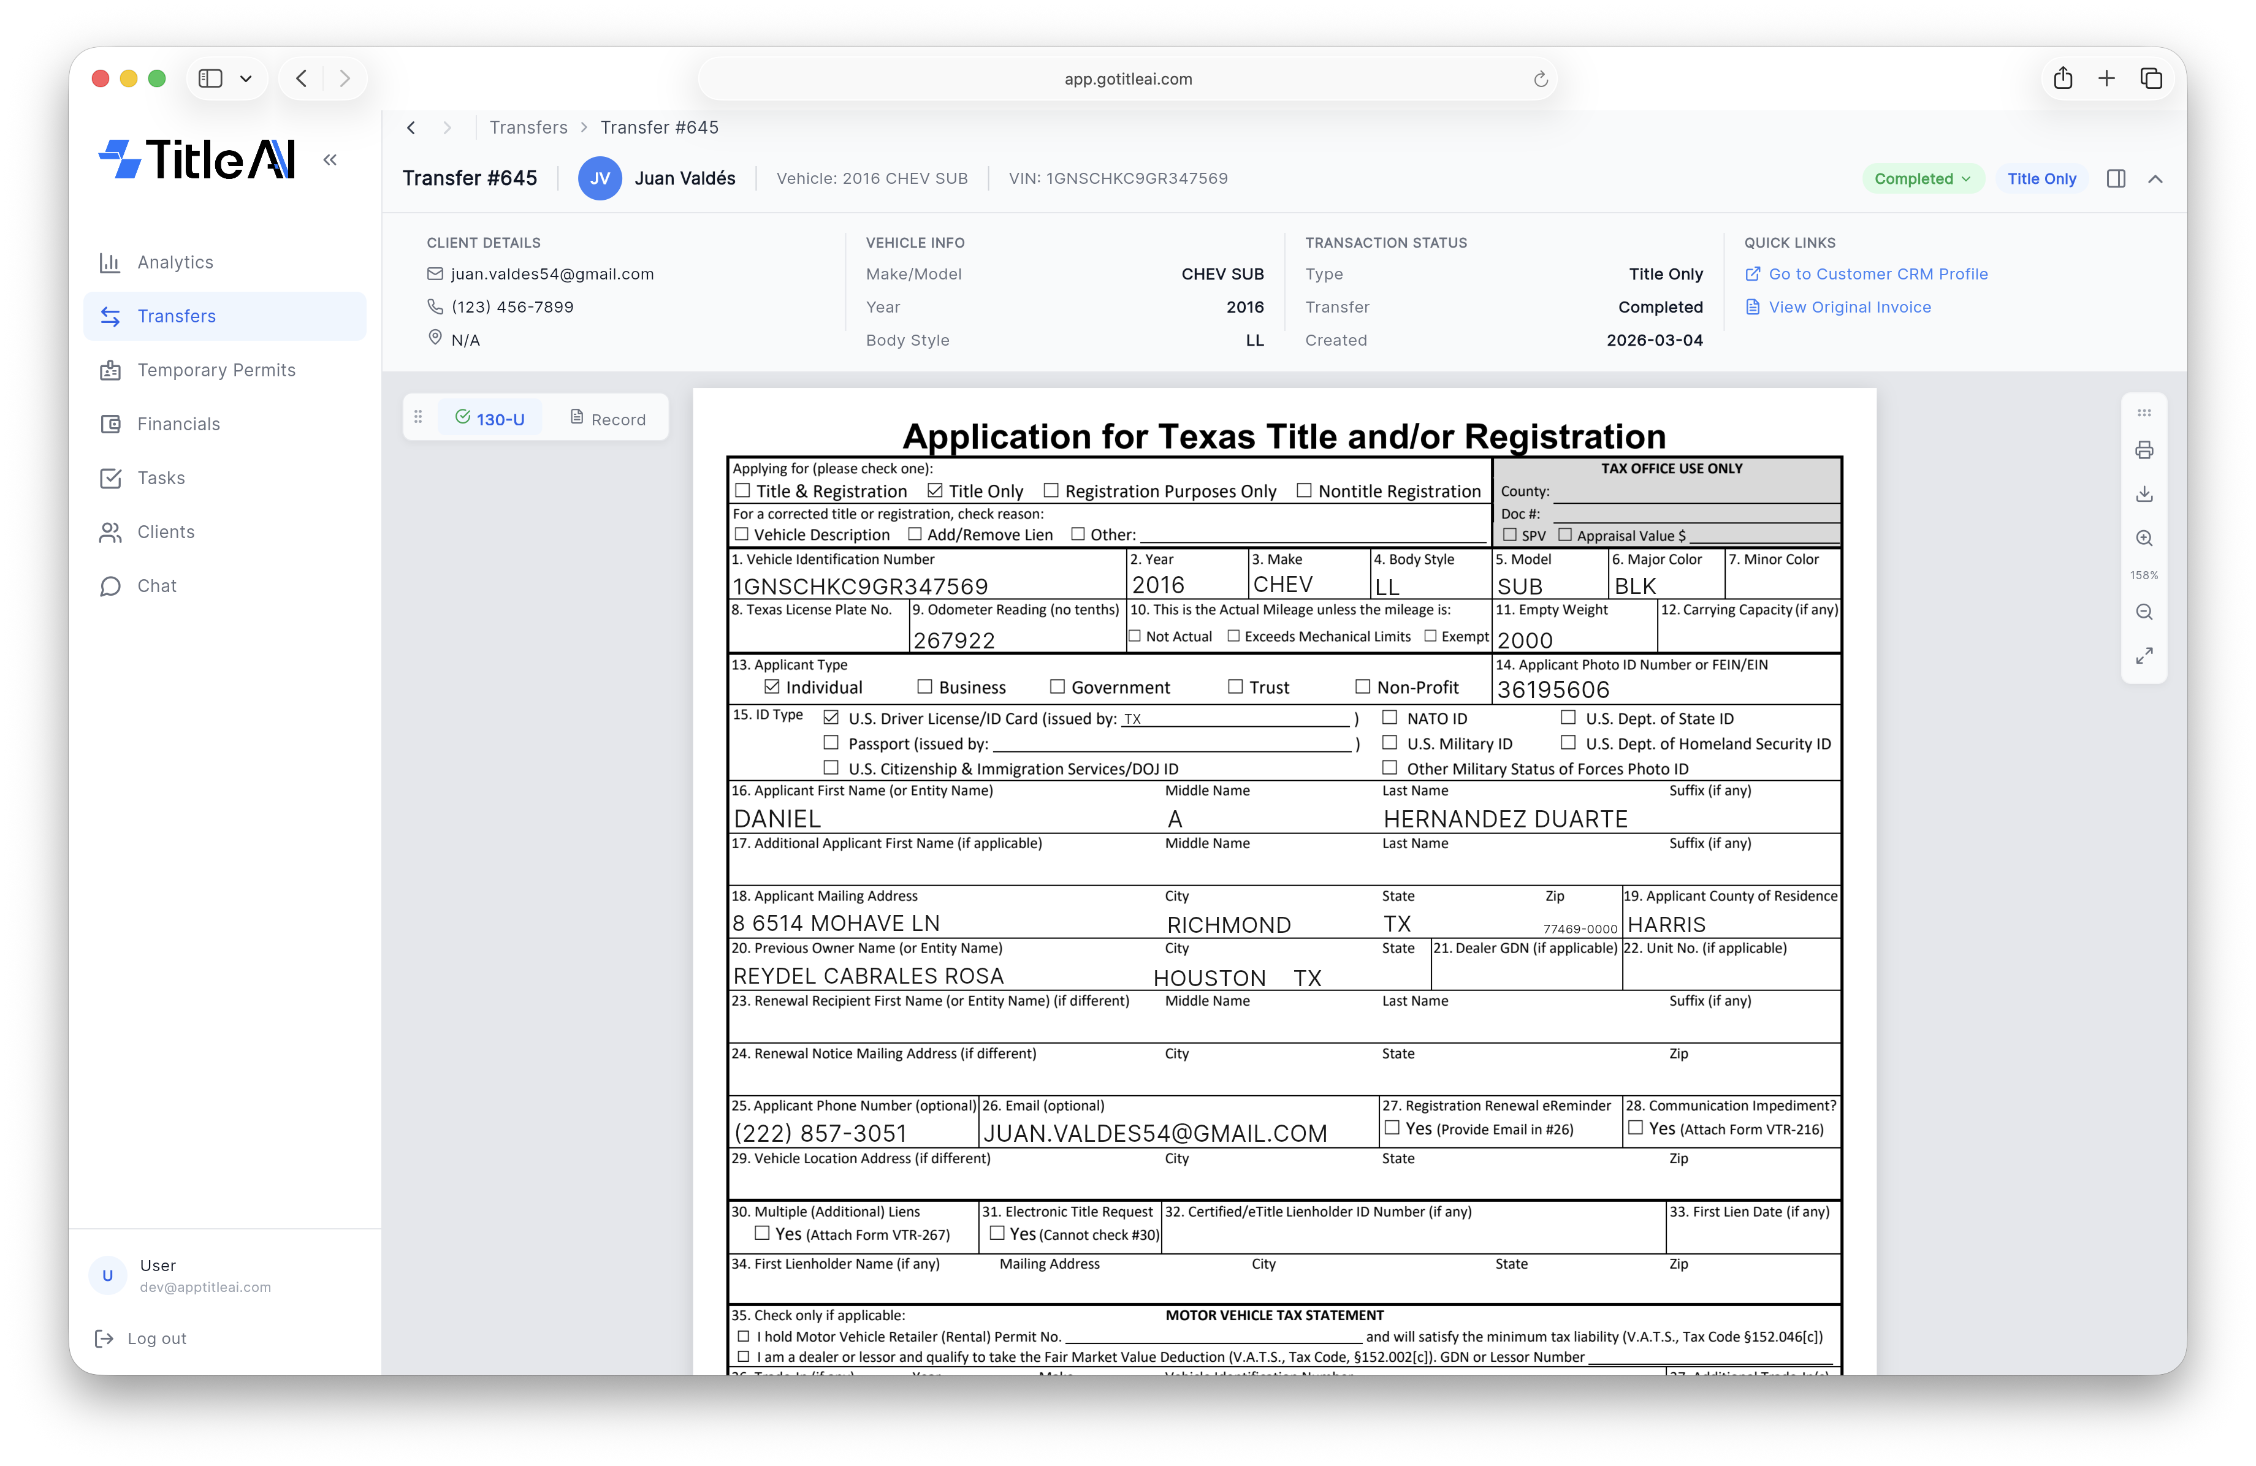Screen dimensions: 2256x1466
Task: Expand document to fullscreen view
Action: click(x=2144, y=656)
